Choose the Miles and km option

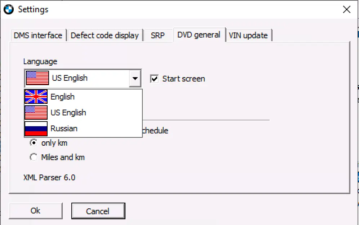coord(34,157)
